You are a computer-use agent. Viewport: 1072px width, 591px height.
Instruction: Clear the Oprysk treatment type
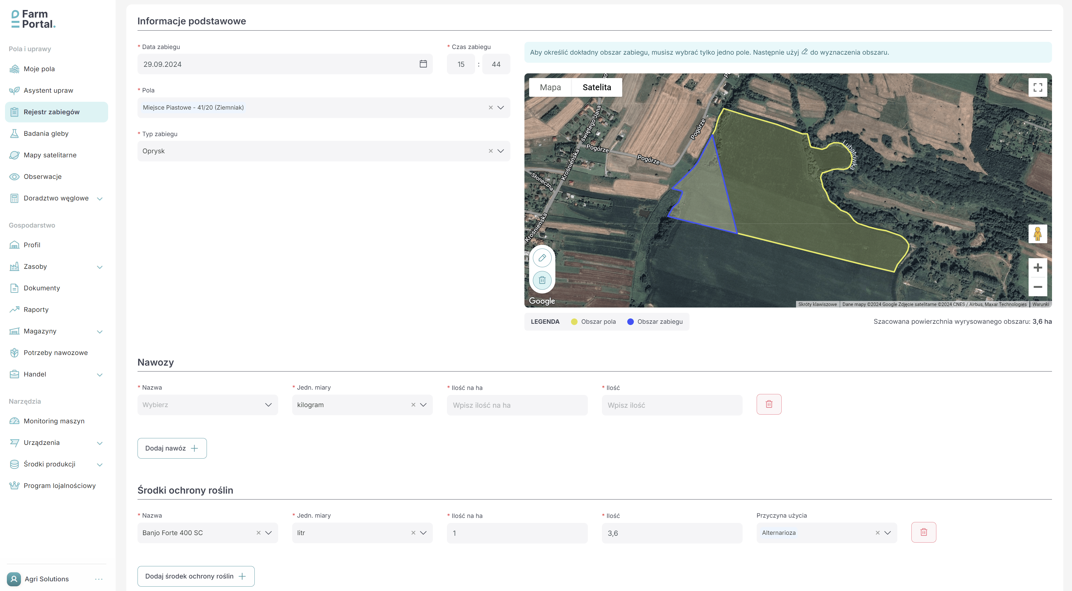(491, 151)
